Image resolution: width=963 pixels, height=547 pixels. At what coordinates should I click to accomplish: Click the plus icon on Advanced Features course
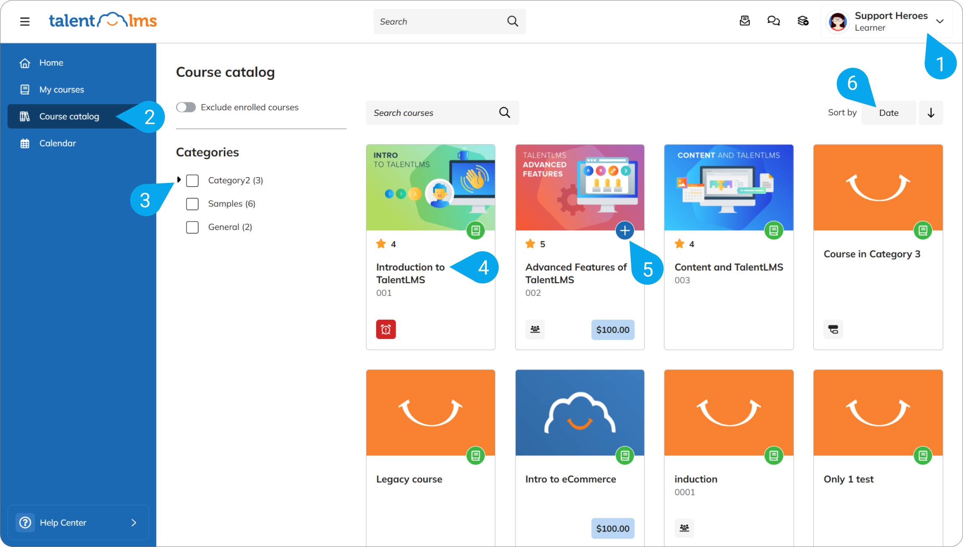[625, 230]
